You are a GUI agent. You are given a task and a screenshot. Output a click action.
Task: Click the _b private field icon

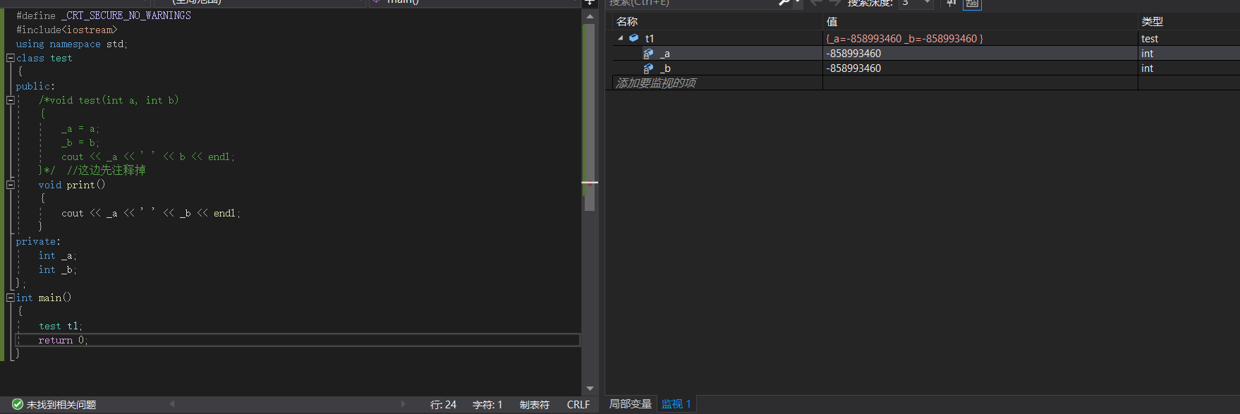[x=648, y=68]
